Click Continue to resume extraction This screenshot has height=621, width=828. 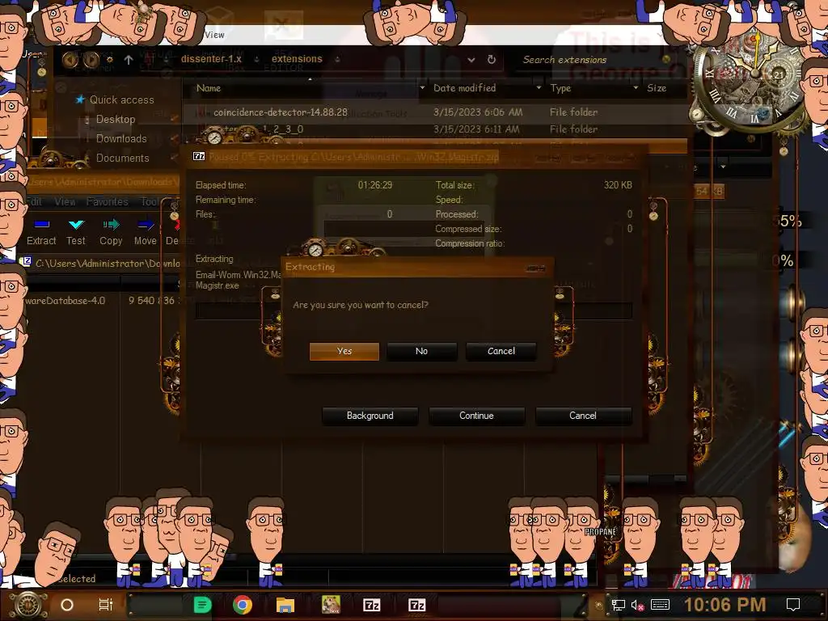[476, 416]
